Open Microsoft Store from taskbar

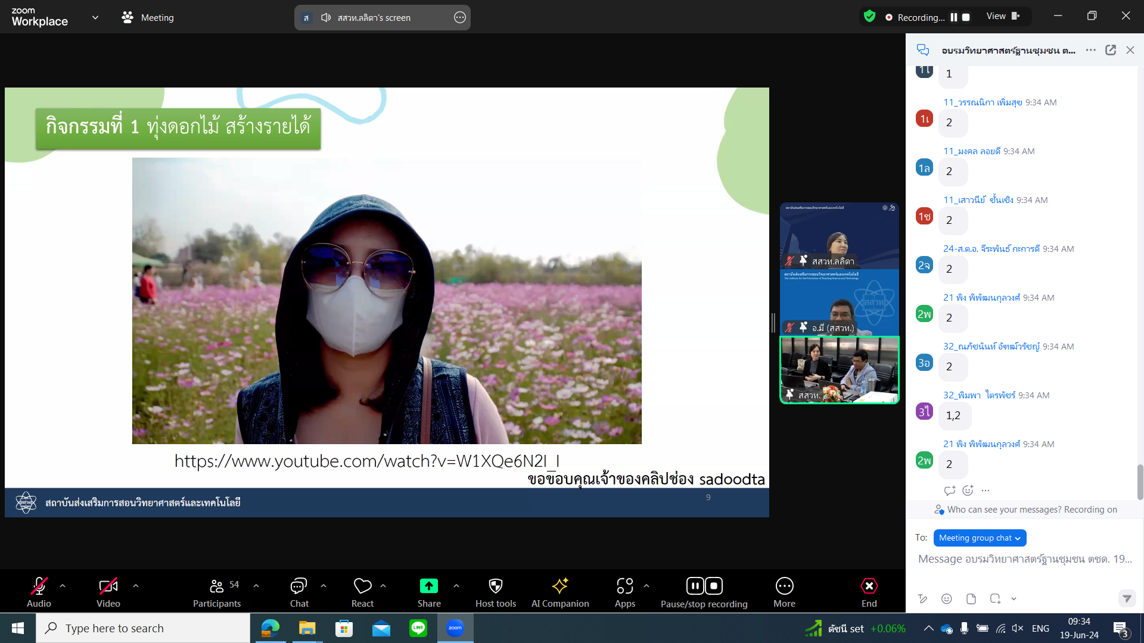(x=344, y=628)
